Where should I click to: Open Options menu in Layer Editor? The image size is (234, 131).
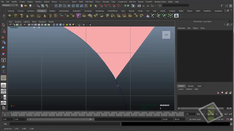point(189,89)
